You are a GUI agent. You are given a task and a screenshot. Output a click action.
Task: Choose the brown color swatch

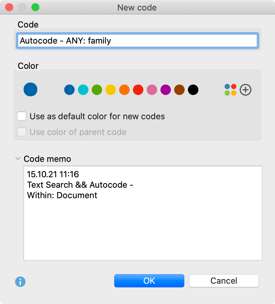point(179,90)
